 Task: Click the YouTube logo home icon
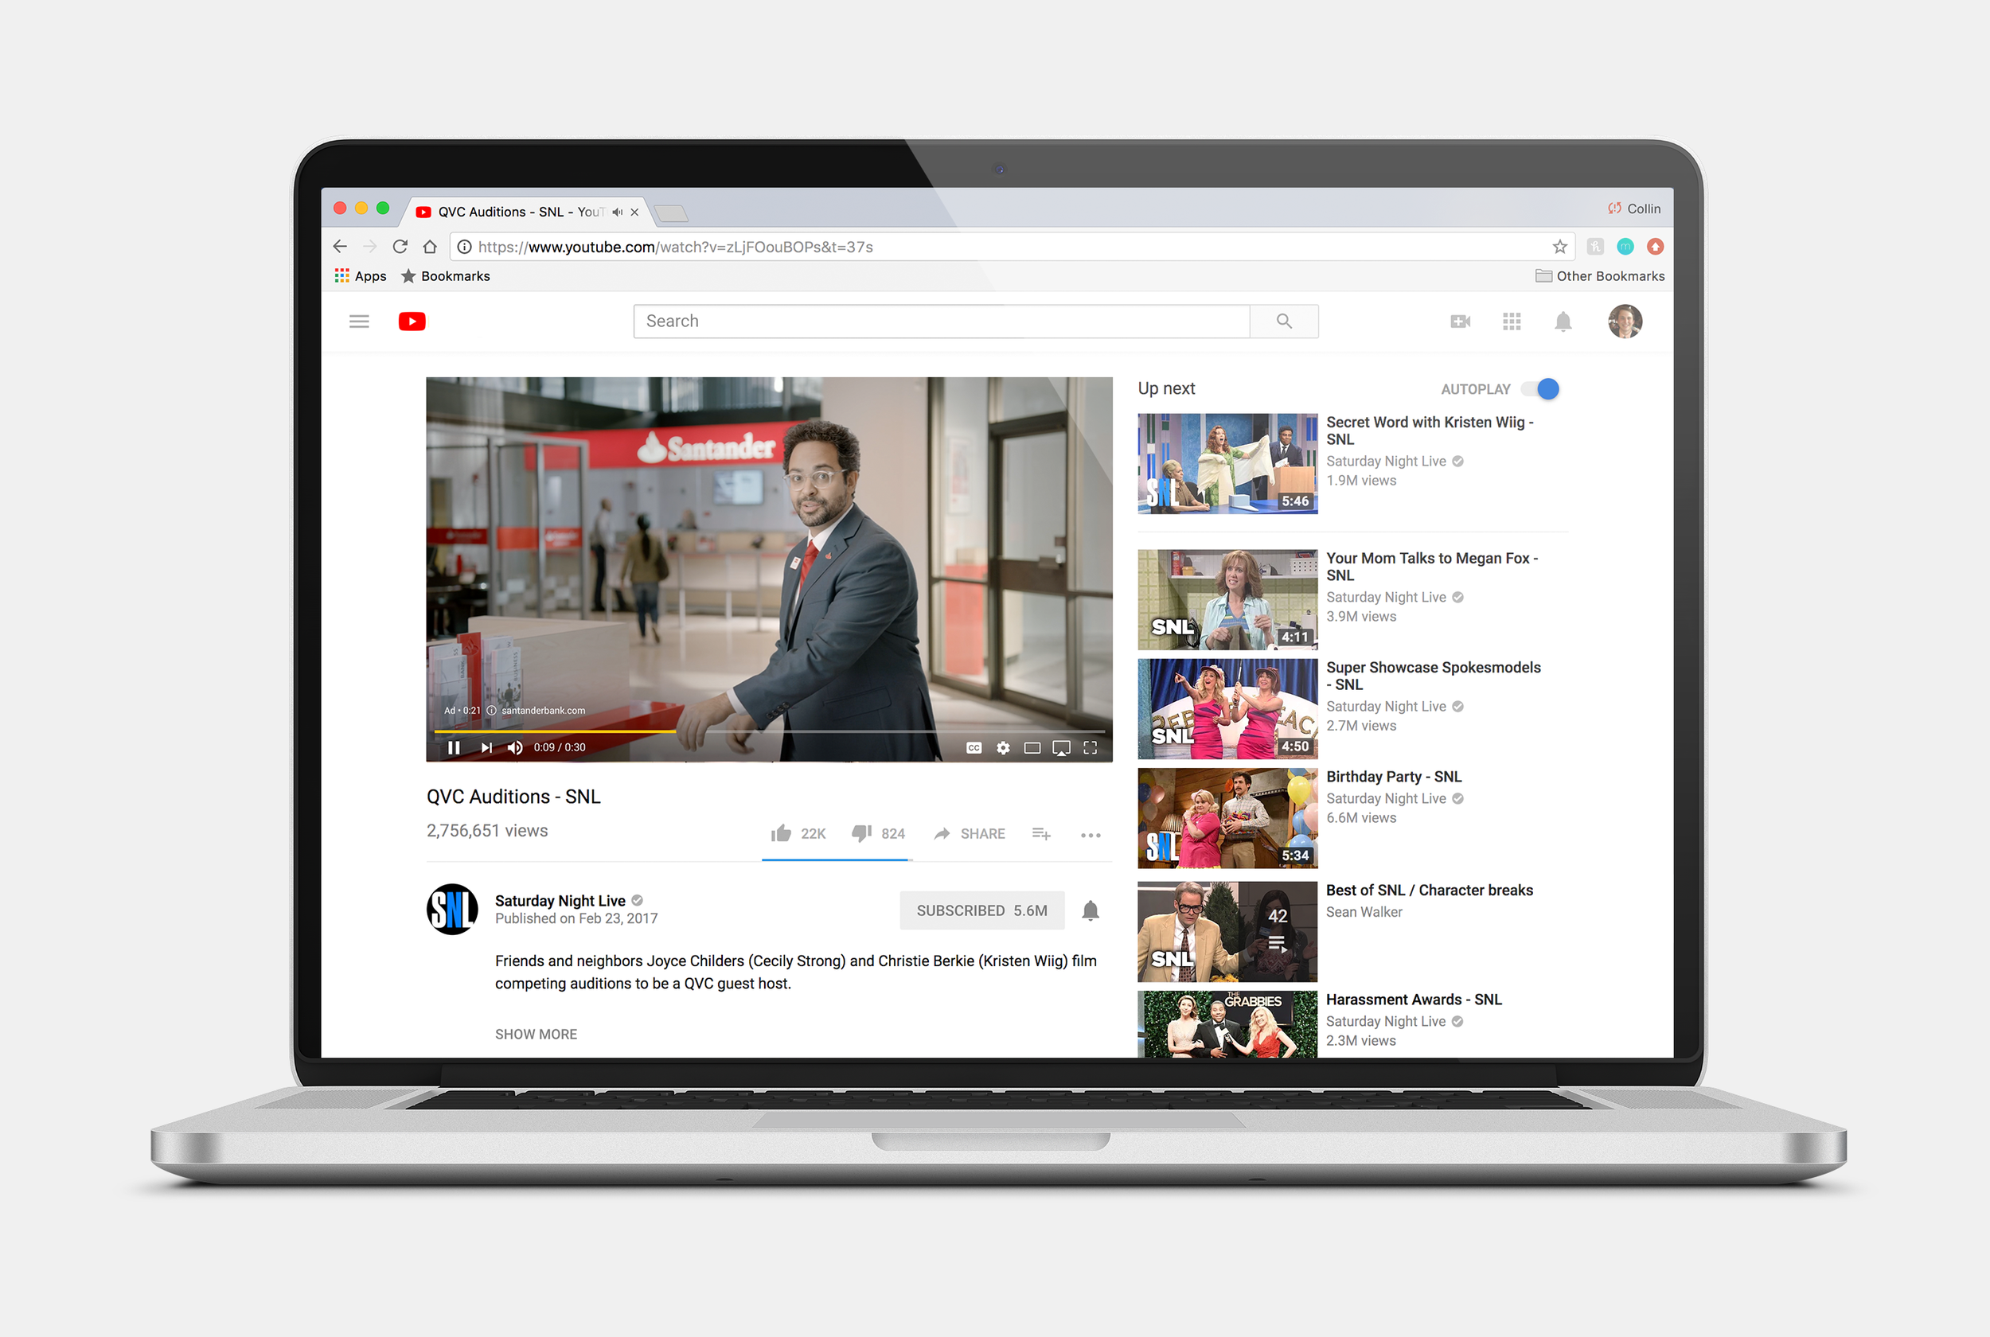pyautogui.click(x=412, y=322)
